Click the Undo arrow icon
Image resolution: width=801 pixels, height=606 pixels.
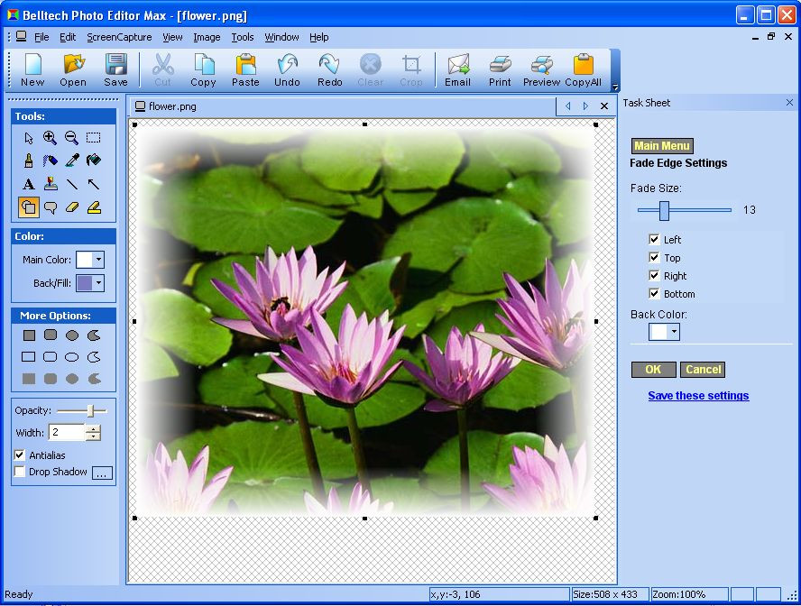(x=287, y=70)
